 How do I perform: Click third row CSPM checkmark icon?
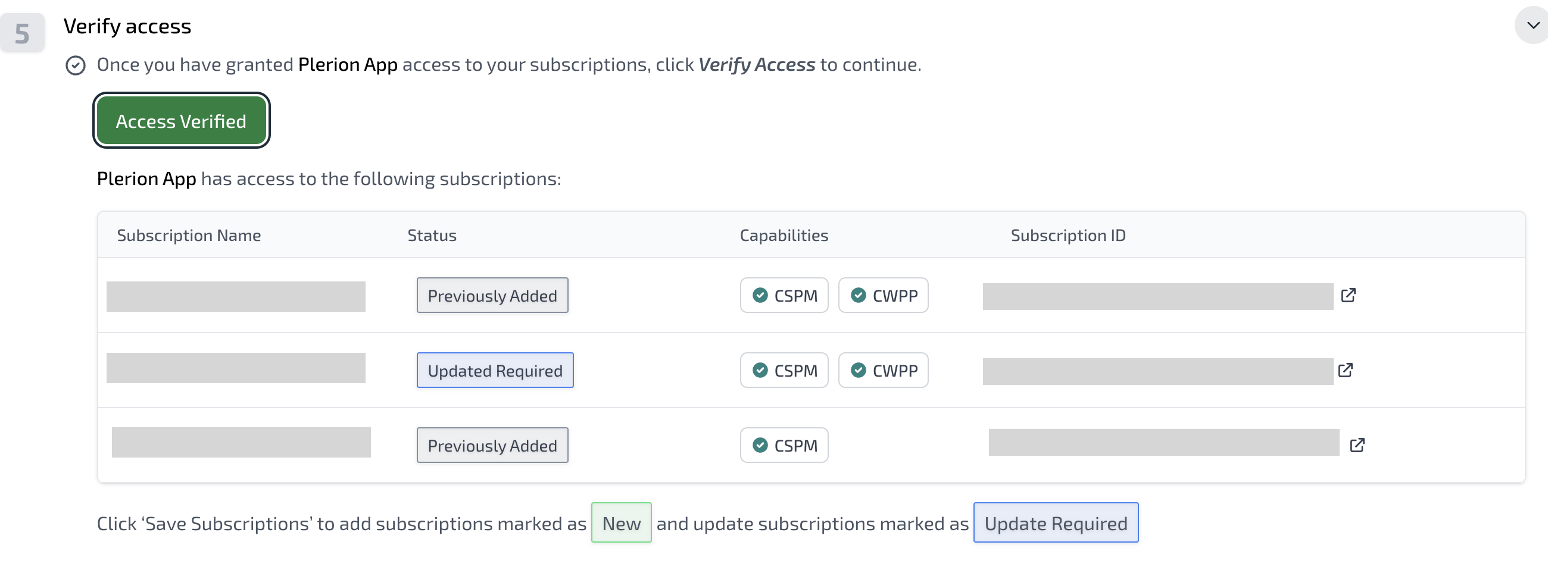(x=760, y=445)
